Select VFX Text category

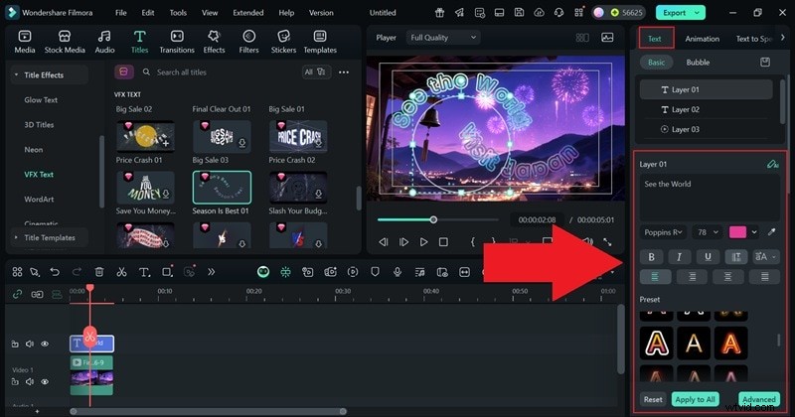(x=39, y=175)
